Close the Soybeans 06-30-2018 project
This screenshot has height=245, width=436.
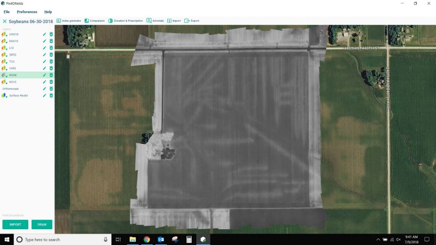(x=4, y=21)
